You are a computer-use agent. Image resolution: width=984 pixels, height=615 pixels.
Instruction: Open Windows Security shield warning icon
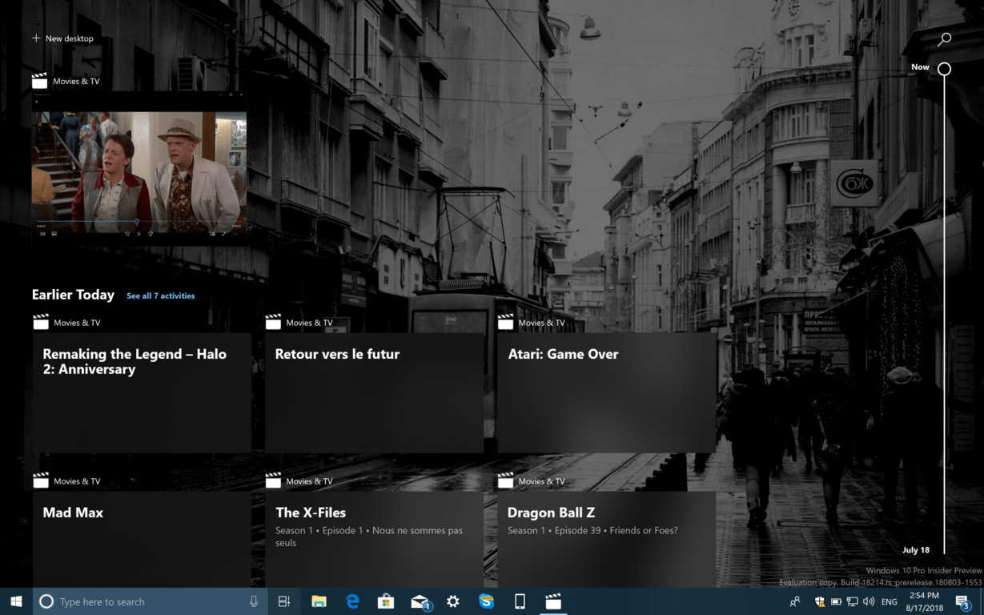(x=820, y=601)
